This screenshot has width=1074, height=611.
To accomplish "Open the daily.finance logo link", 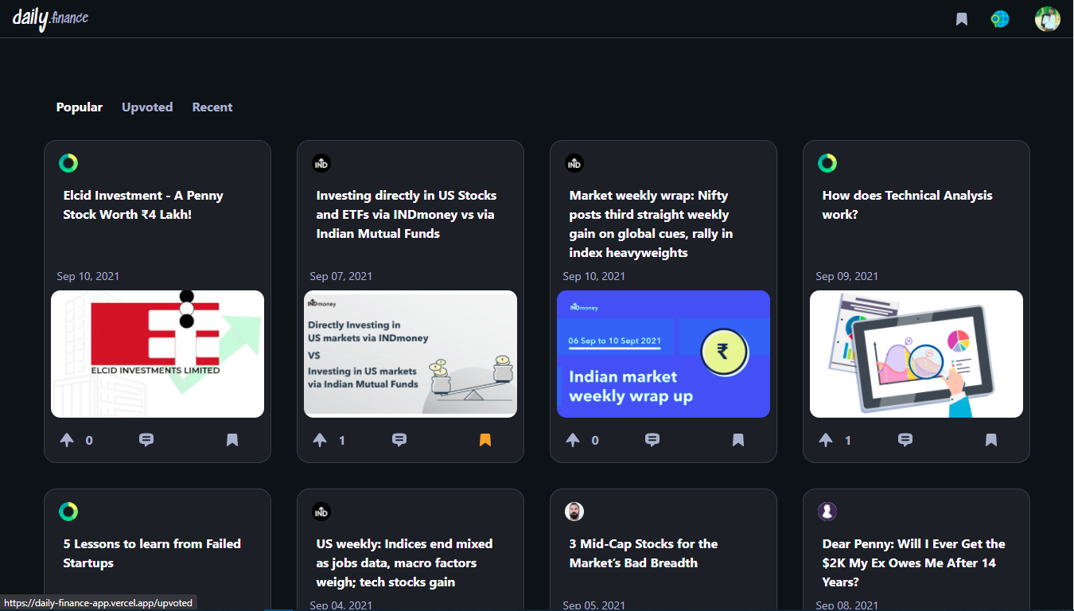I will pyautogui.click(x=49, y=18).
